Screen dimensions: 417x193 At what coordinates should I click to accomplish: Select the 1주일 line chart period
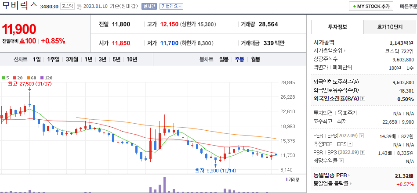tap(54, 60)
